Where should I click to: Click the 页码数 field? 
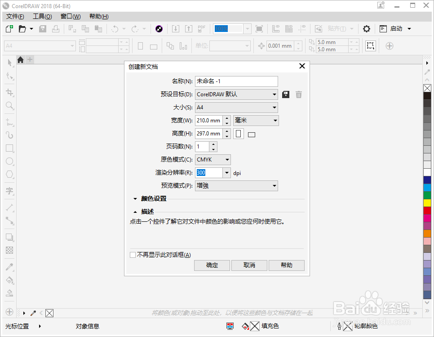coord(202,147)
